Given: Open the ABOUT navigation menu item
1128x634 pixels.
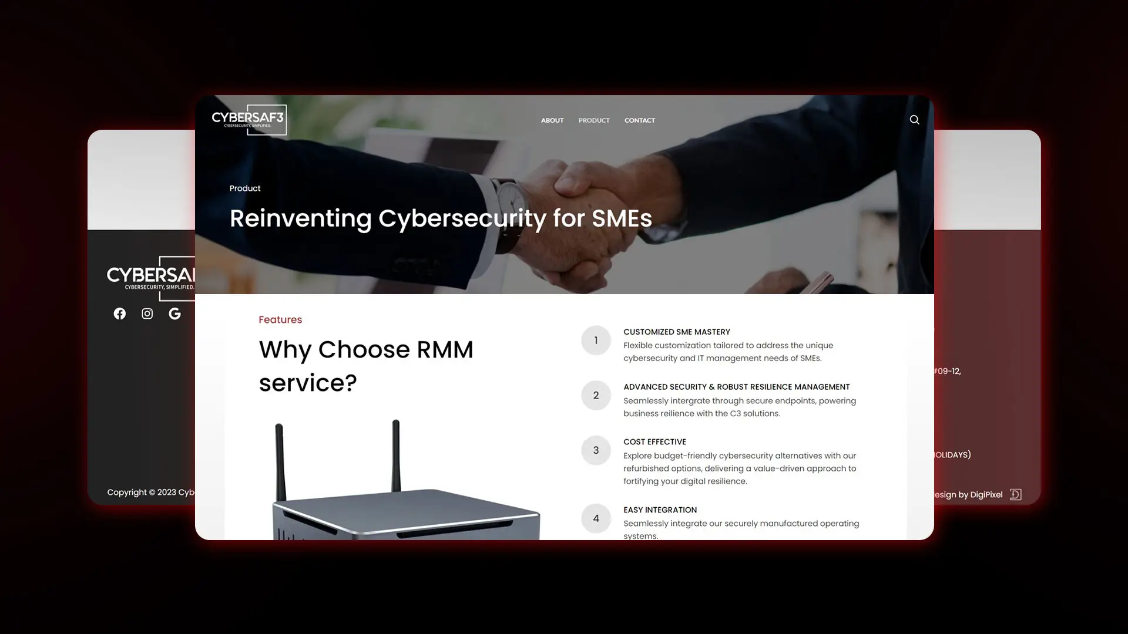Looking at the screenshot, I should pyautogui.click(x=552, y=120).
